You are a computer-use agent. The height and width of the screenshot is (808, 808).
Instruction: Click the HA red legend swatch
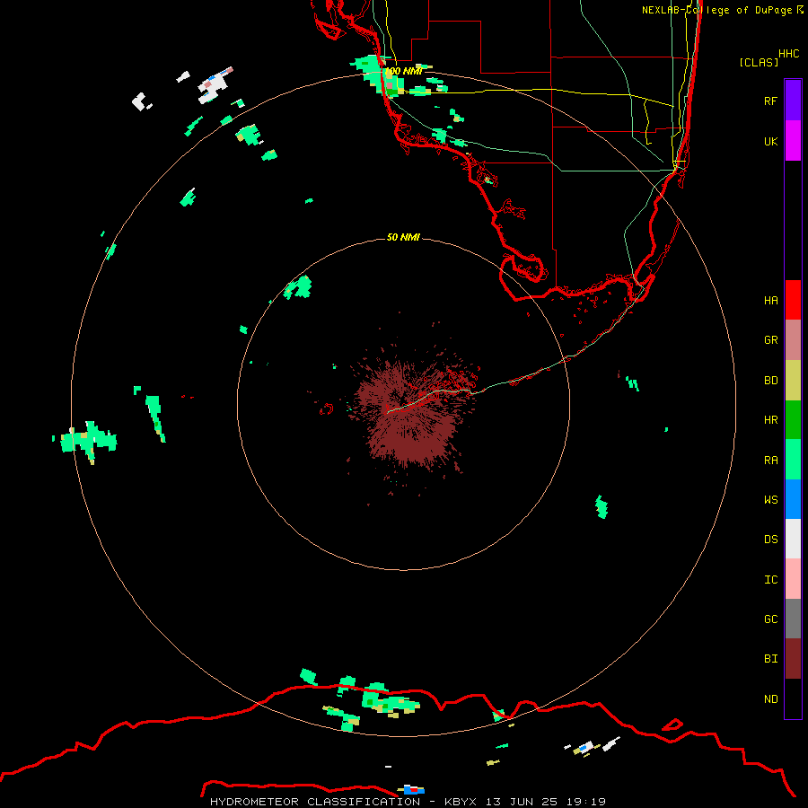pyautogui.click(x=793, y=300)
